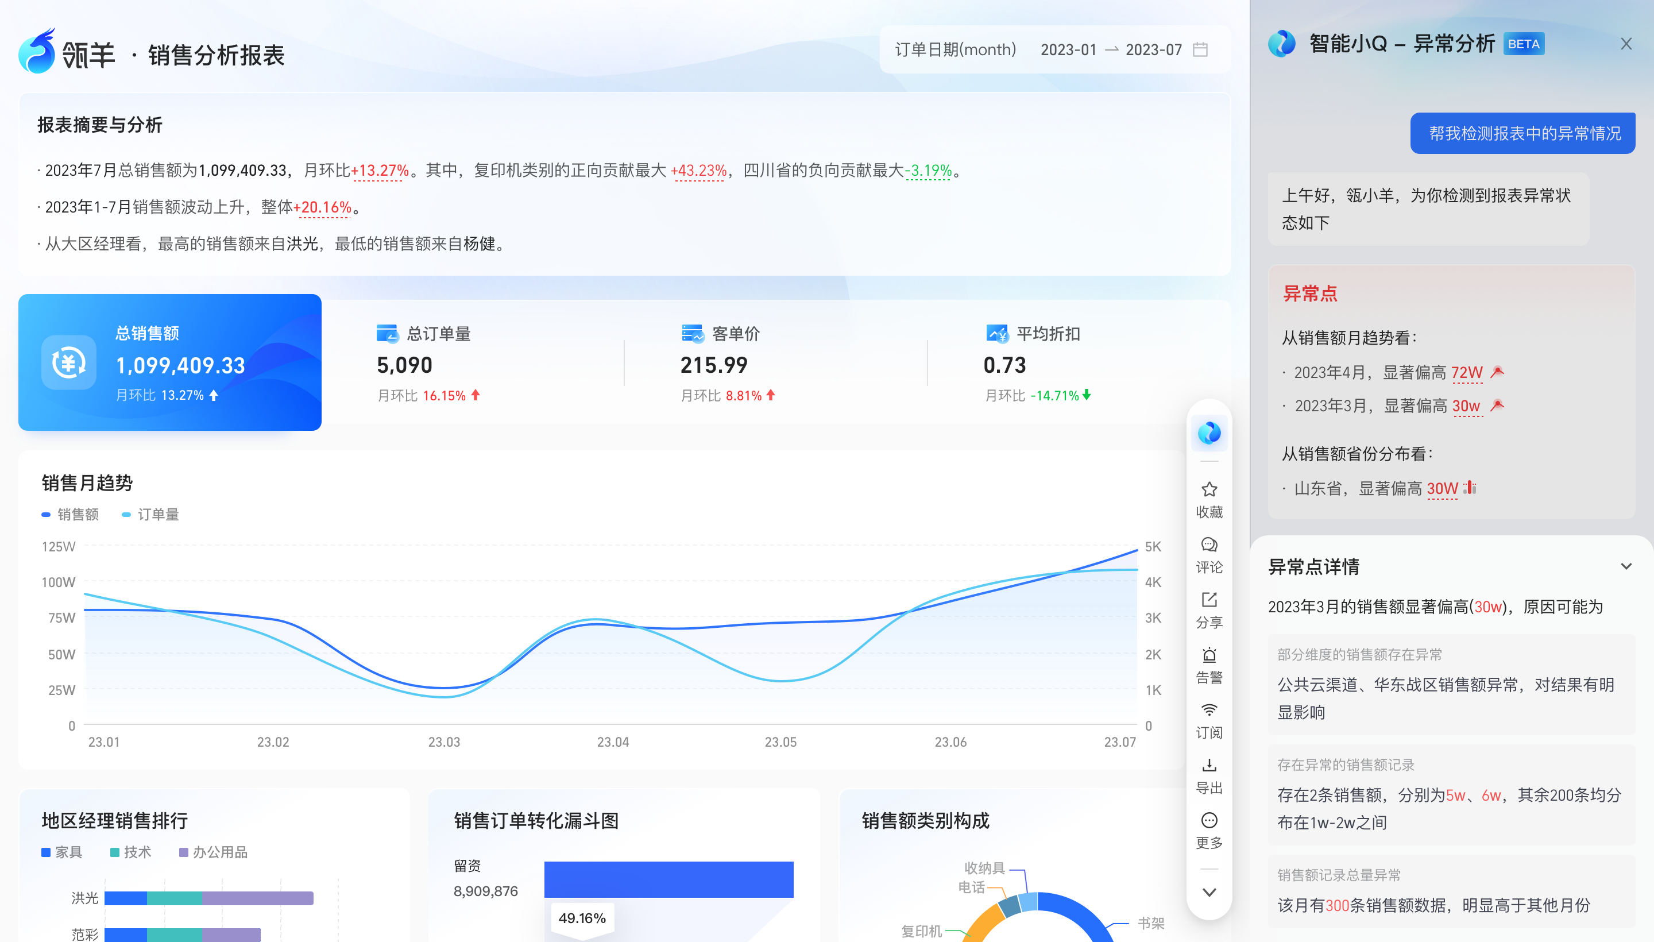Open the March 30w anomaly link
1654x942 pixels.
pos(1466,406)
